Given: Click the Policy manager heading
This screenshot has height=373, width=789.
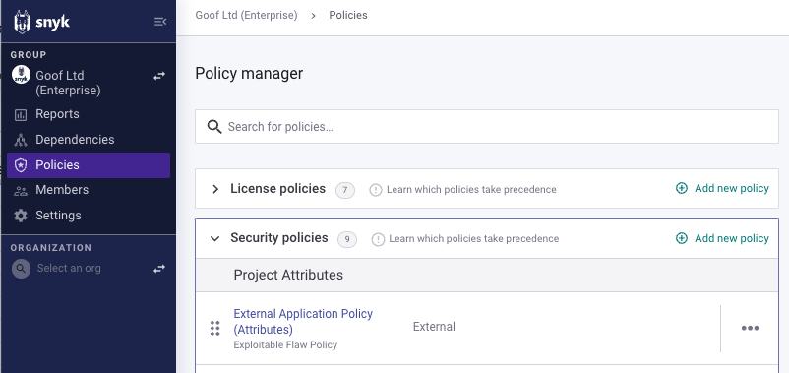Looking at the screenshot, I should 249,74.
